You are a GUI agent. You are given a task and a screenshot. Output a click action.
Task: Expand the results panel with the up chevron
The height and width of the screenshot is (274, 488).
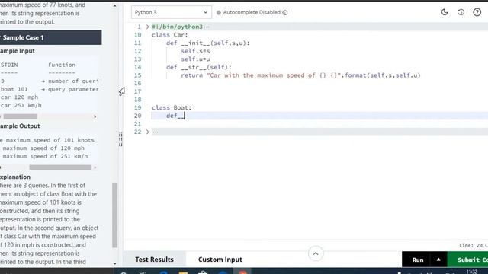pos(316,253)
